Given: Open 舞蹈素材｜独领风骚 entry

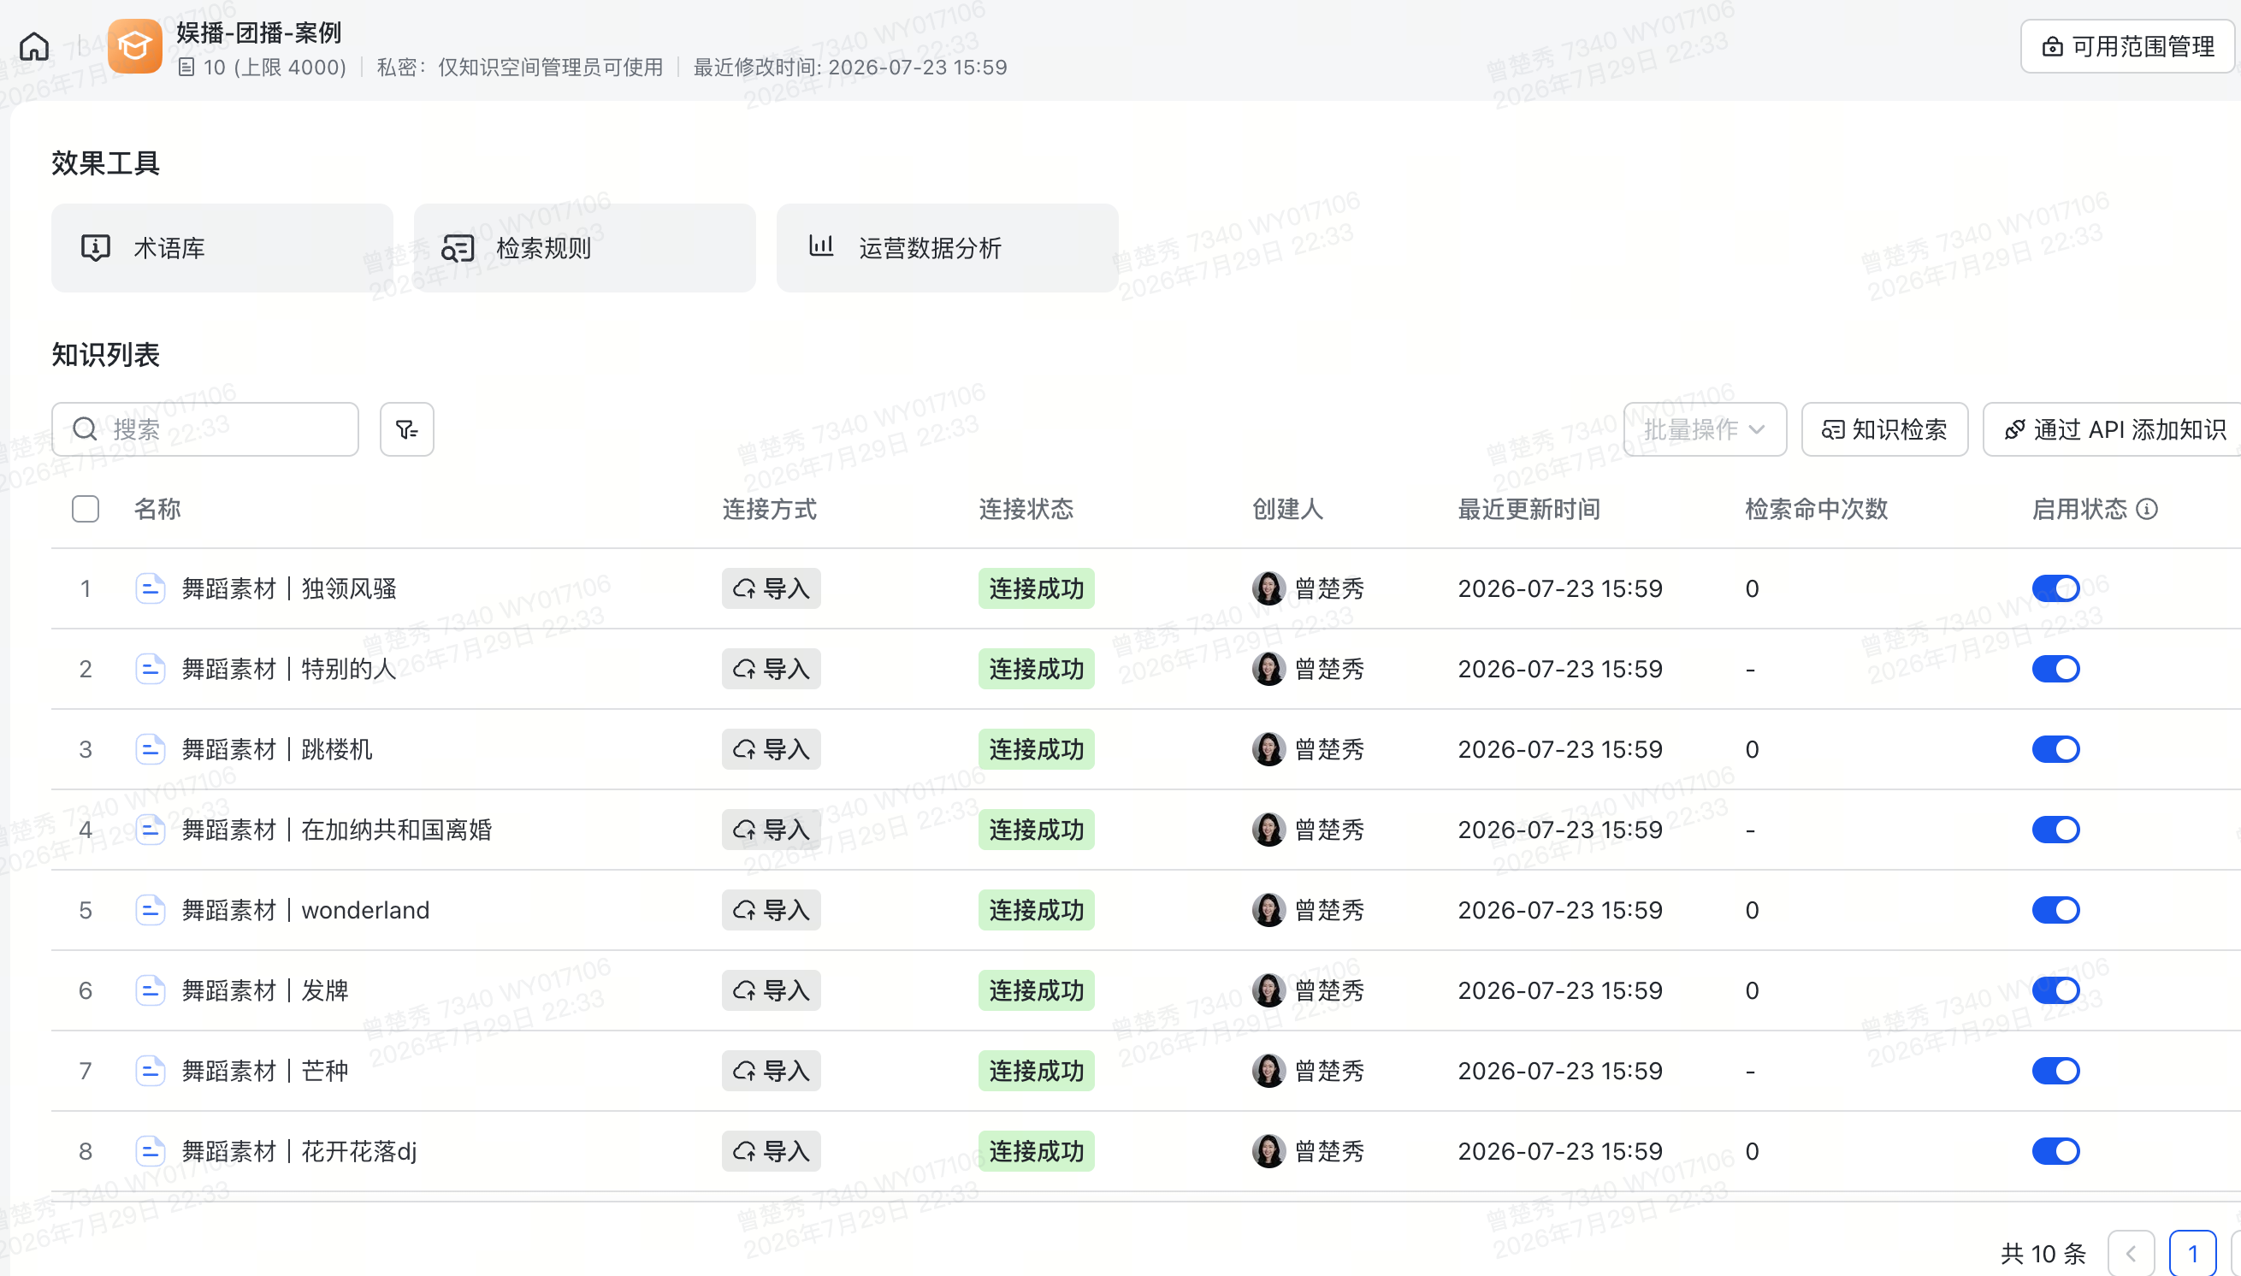Looking at the screenshot, I should pos(289,589).
